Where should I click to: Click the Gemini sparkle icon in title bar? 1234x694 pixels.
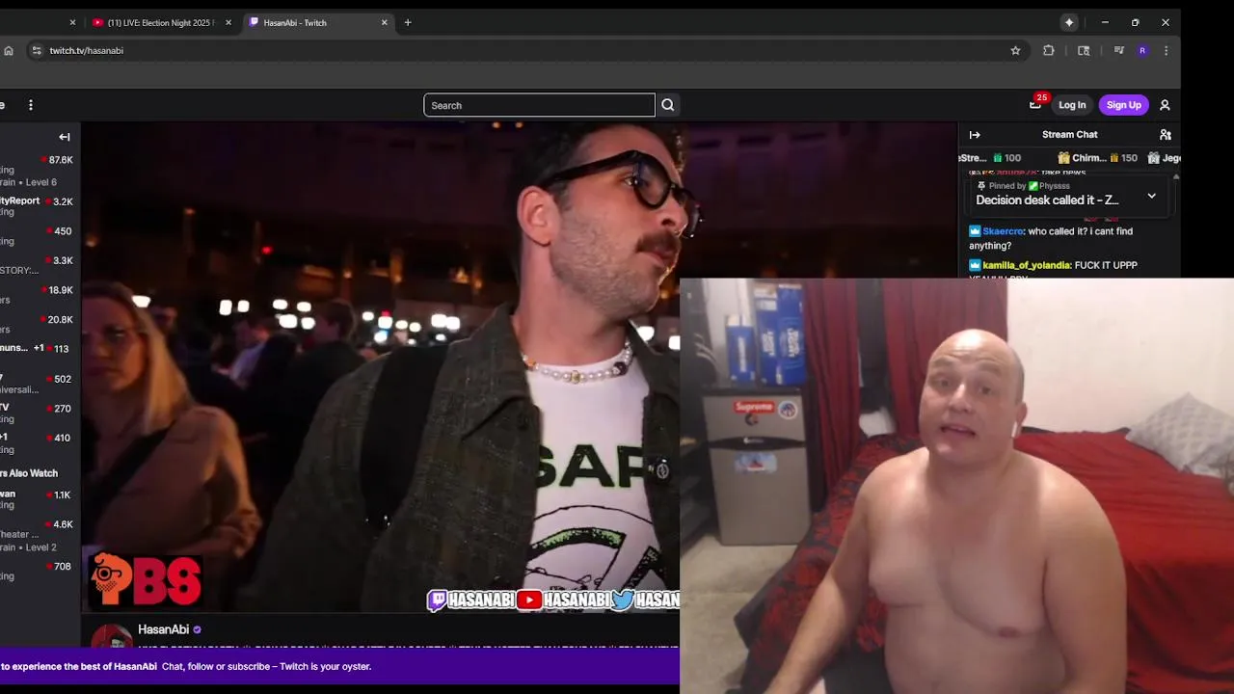(x=1069, y=22)
